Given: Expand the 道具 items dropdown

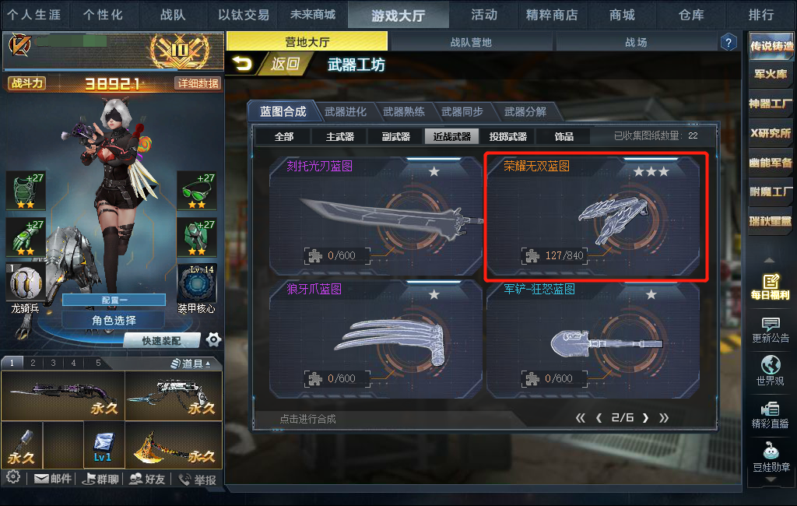Looking at the screenshot, I should click(197, 363).
